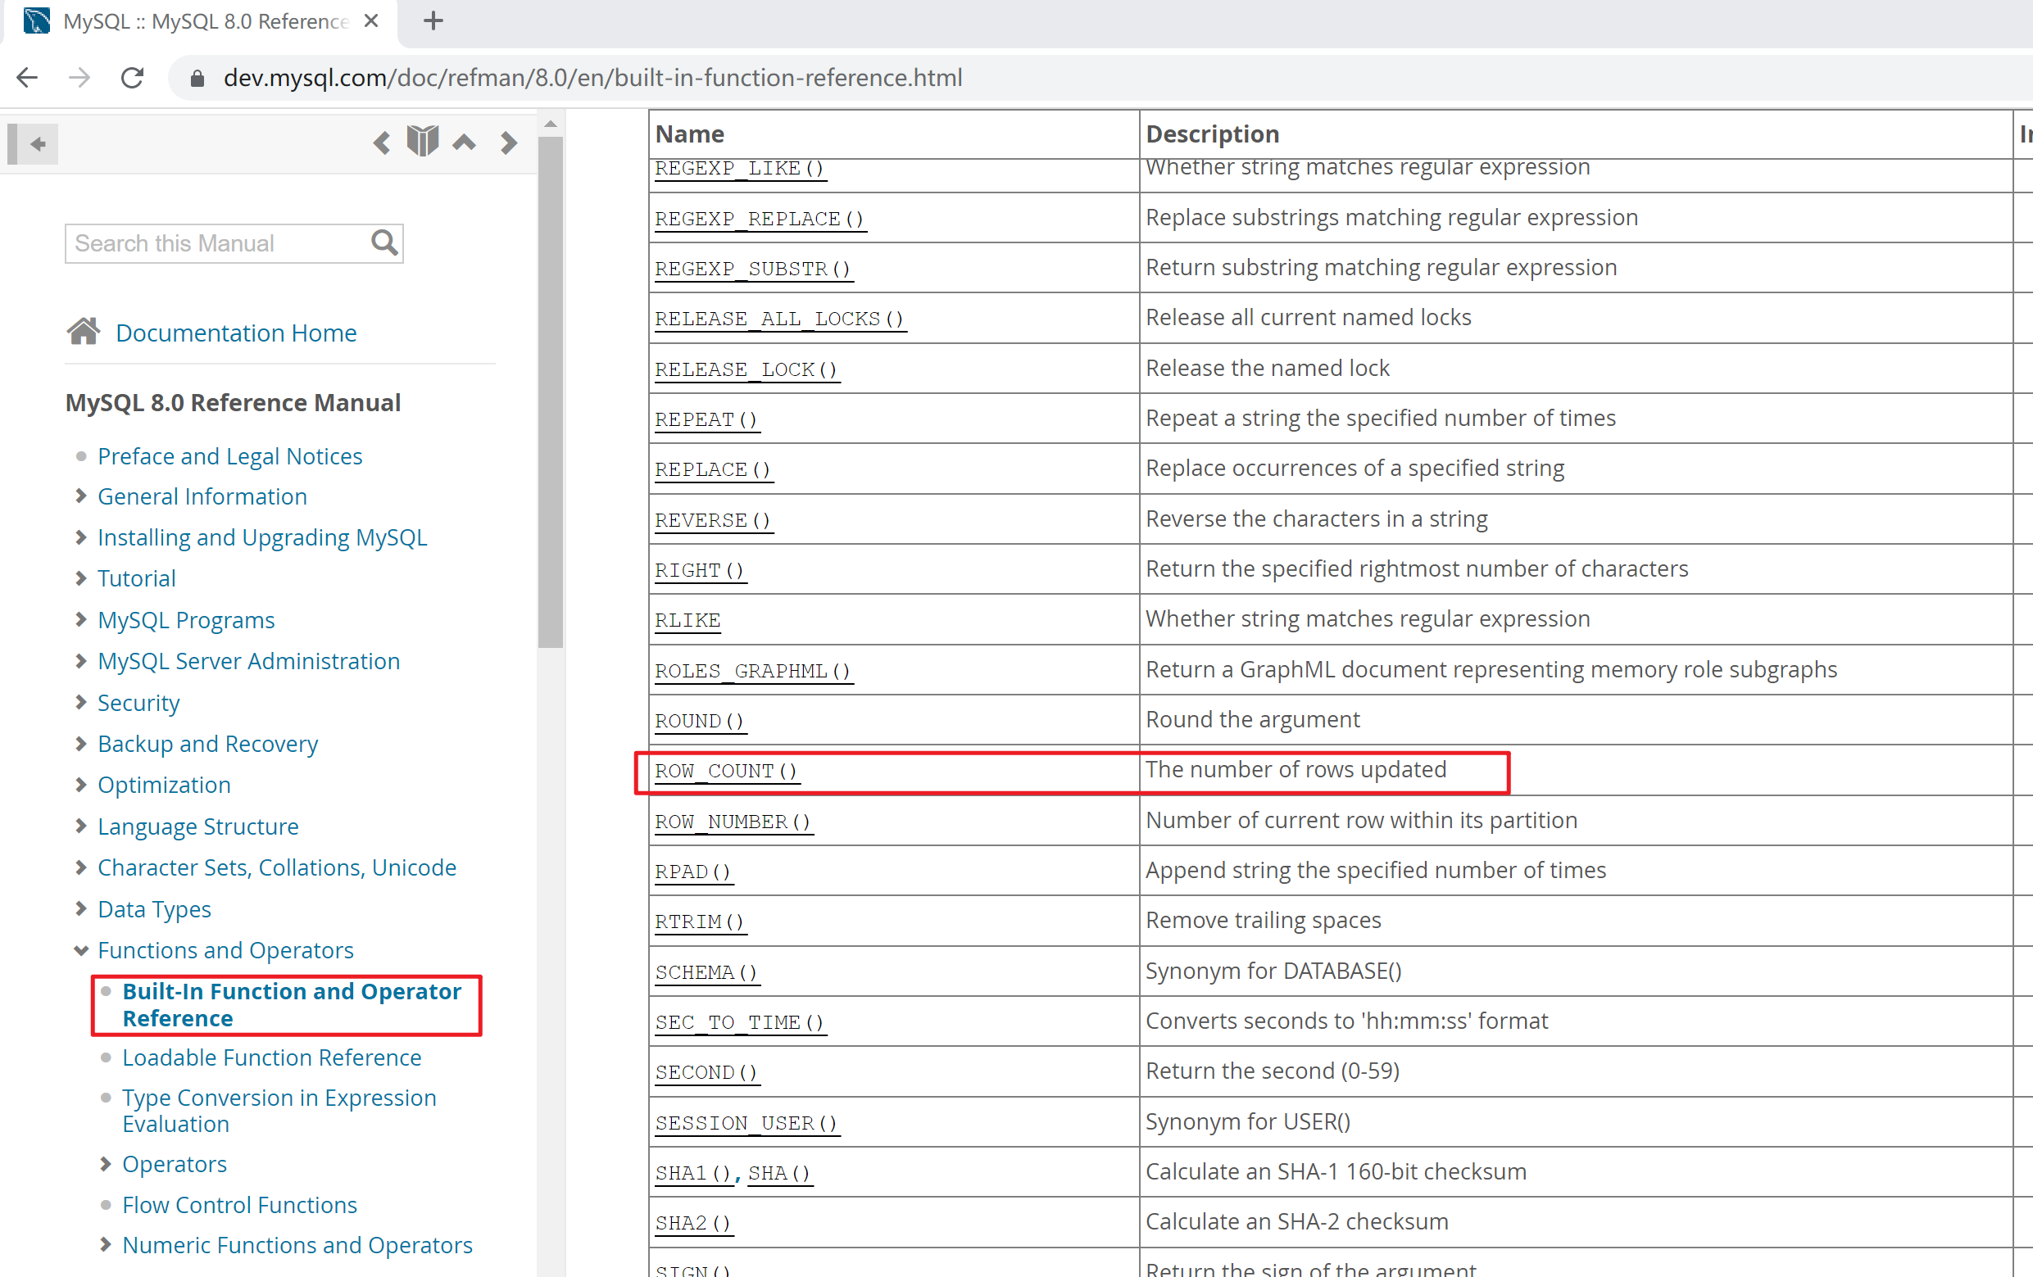
Task: Click the search magnifier icon
Action: 384,243
